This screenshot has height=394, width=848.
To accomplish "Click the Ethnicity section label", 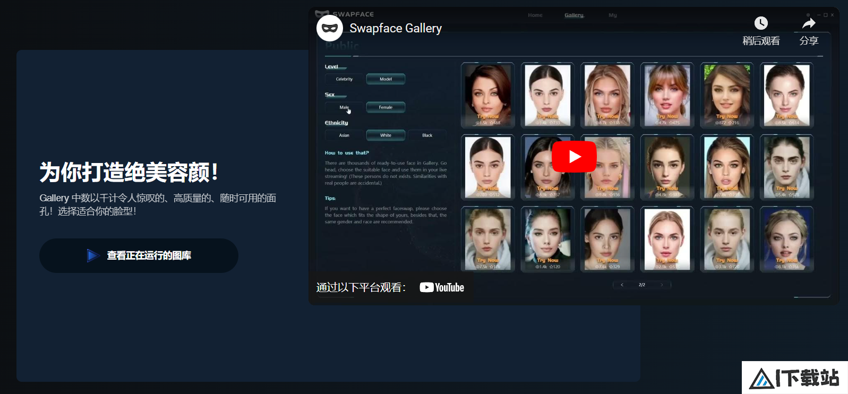I will [x=336, y=123].
